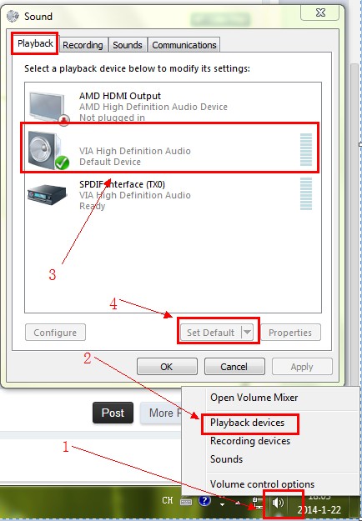Viewport: 362px width, 521px height.
Task: Click the SPDIF Interface level meter
Action: click(306, 193)
